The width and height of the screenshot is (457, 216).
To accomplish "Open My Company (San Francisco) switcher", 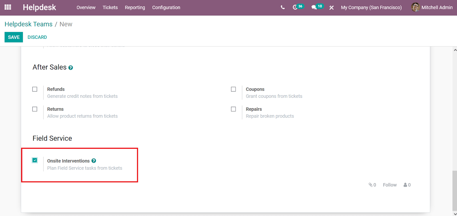I will [371, 7].
